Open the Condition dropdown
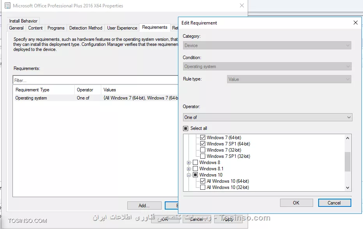The width and height of the screenshot is (363, 229). pyautogui.click(x=267, y=66)
